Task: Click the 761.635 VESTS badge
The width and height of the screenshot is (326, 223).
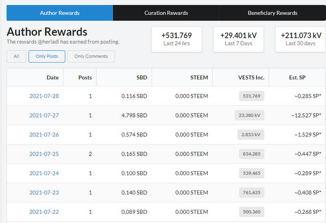Action: [x=252, y=192]
